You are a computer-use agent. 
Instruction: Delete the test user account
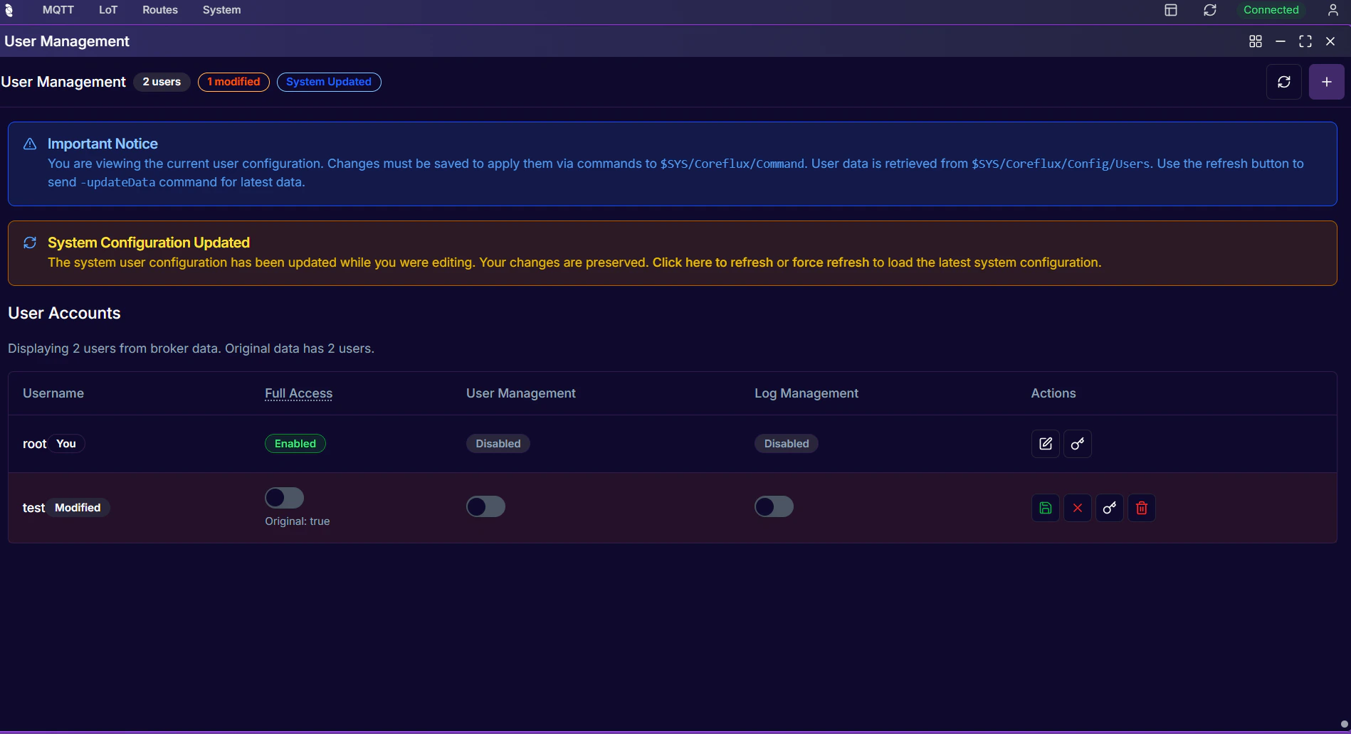click(1141, 507)
